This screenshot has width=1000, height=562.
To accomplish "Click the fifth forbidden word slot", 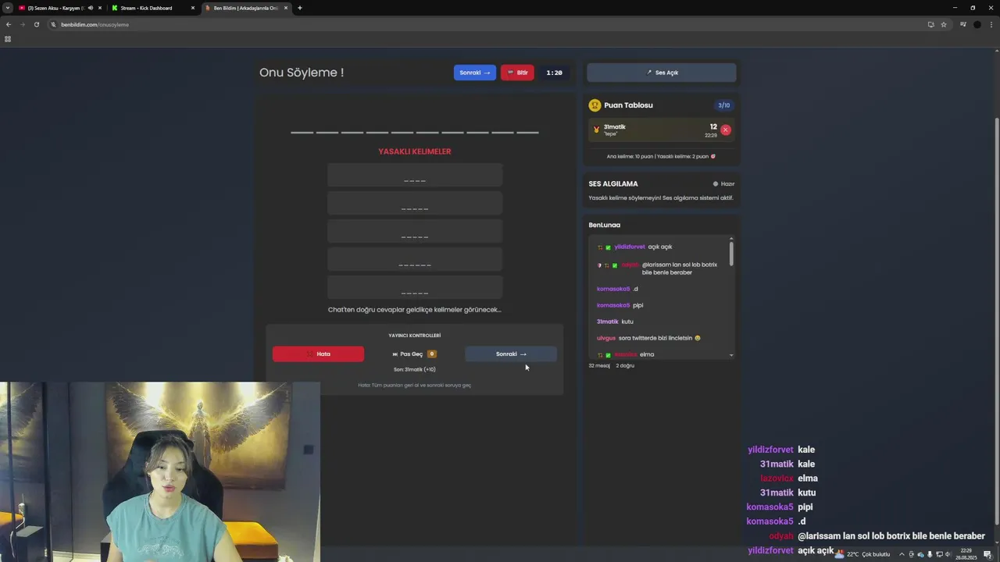I will [415, 287].
